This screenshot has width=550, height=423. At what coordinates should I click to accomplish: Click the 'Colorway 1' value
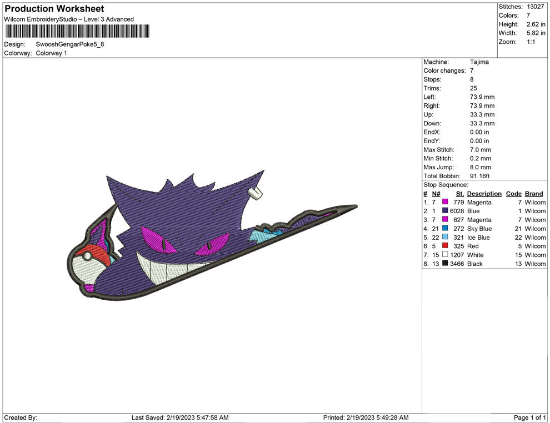coord(51,53)
